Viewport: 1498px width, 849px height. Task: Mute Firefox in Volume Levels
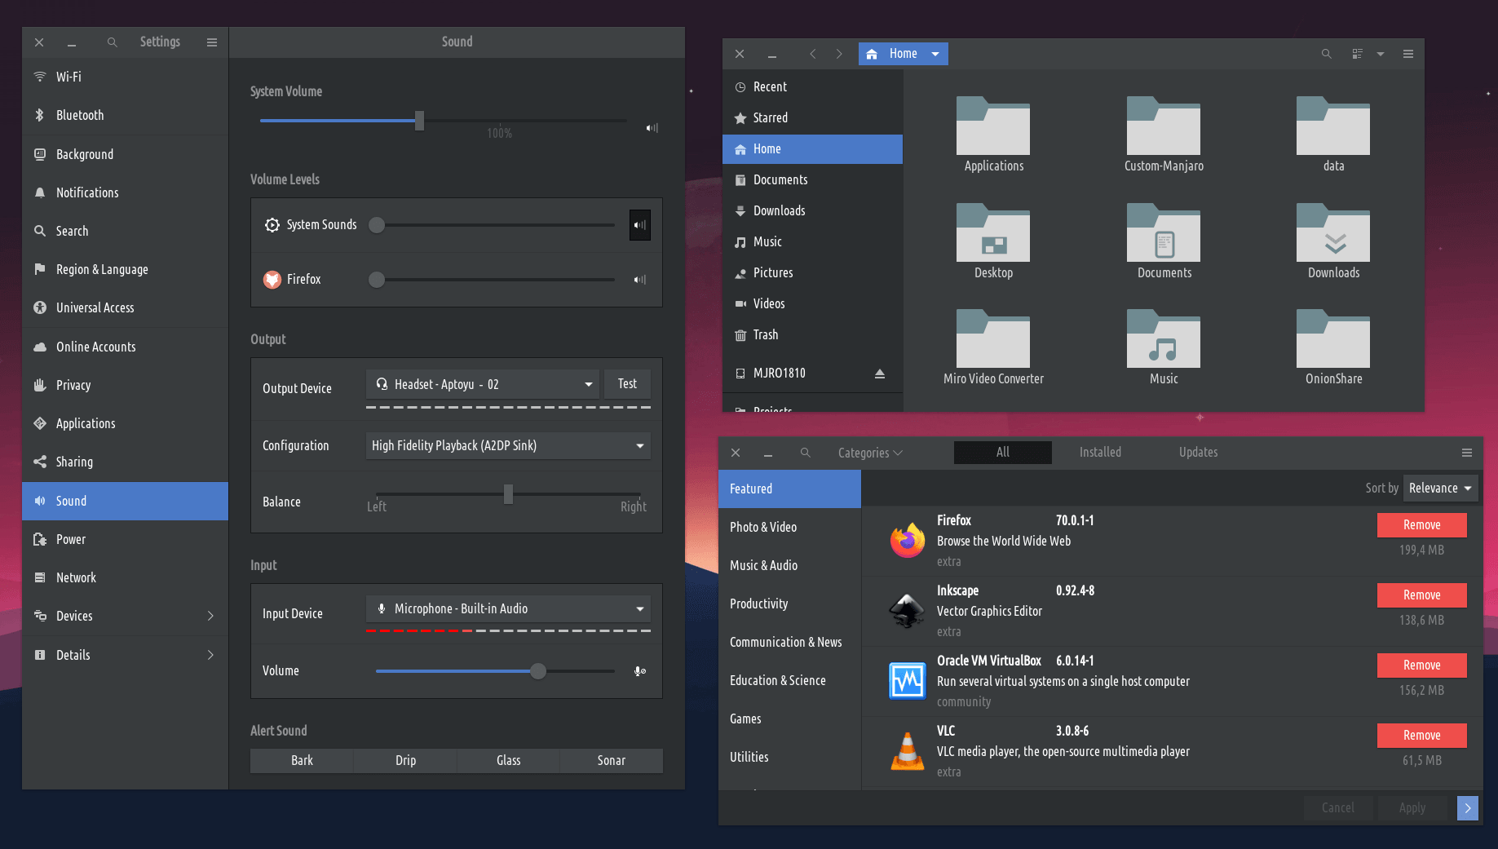point(640,280)
